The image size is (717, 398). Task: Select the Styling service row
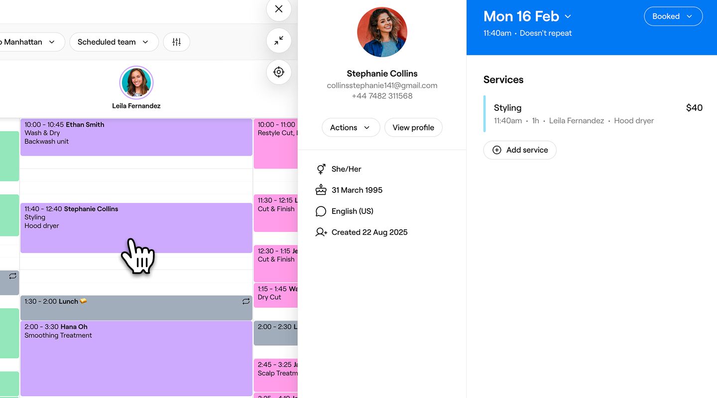593,114
